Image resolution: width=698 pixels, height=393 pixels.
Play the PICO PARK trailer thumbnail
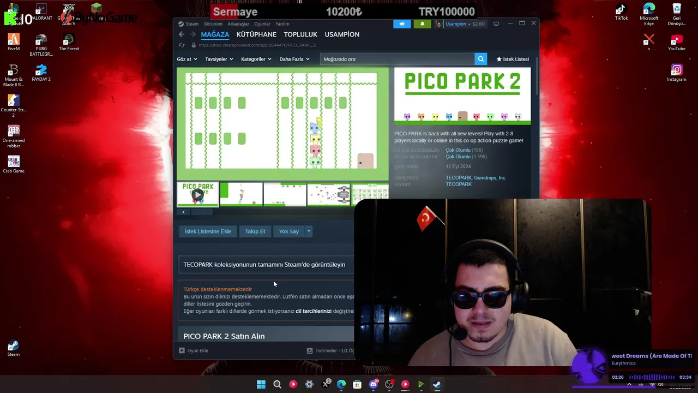pyautogui.click(x=197, y=194)
